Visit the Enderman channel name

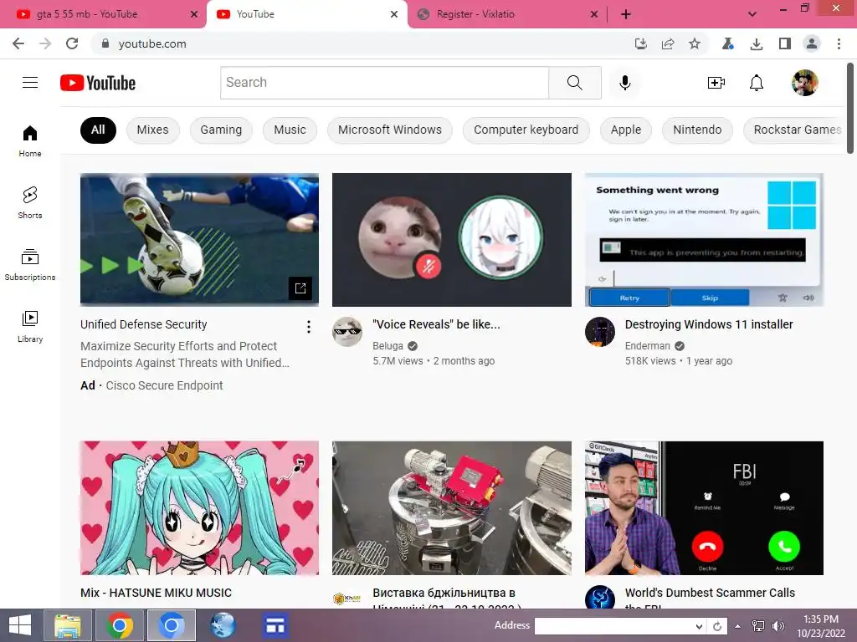pos(647,346)
